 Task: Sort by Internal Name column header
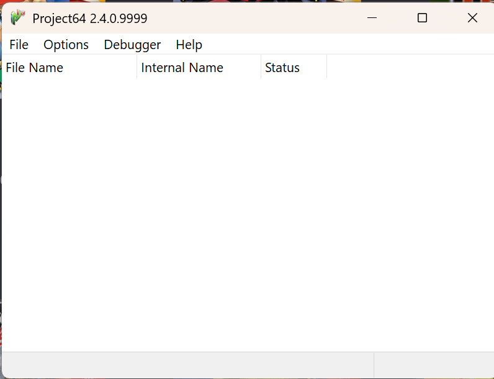pyautogui.click(x=199, y=68)
